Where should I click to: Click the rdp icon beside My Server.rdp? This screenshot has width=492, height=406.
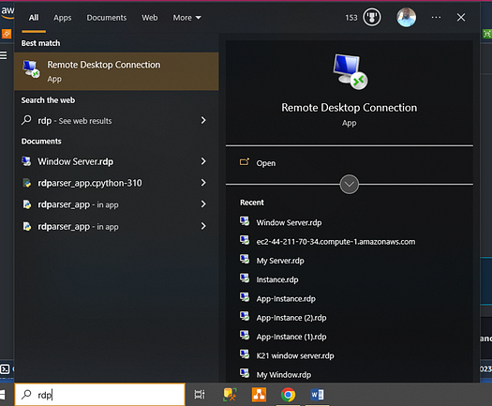245,259
